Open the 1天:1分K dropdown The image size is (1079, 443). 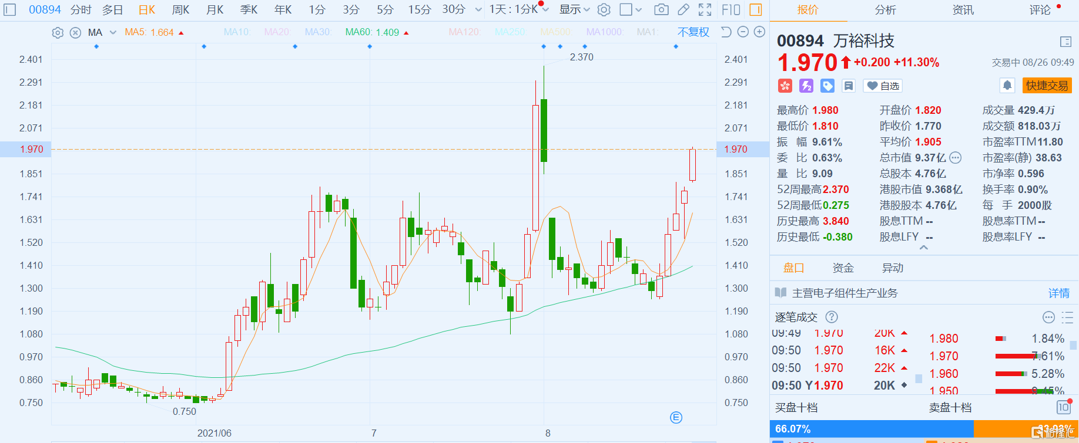point(519,9)
